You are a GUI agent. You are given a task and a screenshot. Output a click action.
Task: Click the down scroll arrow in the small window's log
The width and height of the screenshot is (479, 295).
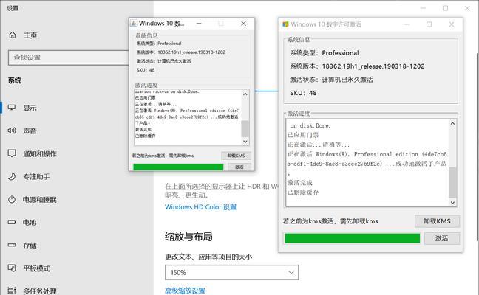point(245,142)
